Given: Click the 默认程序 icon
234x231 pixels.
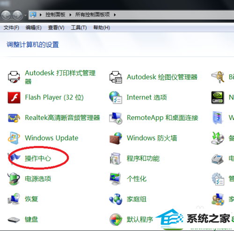Looking at the screenshot, I should (x=116, y=219).
